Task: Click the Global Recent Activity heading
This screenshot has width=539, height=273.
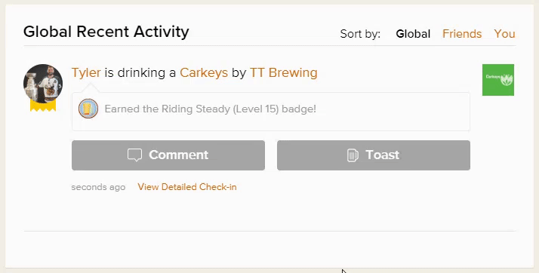Action: [106, 32]
